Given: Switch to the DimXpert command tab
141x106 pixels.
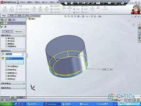Looking at the screenshot, I should tap(36, 15).
